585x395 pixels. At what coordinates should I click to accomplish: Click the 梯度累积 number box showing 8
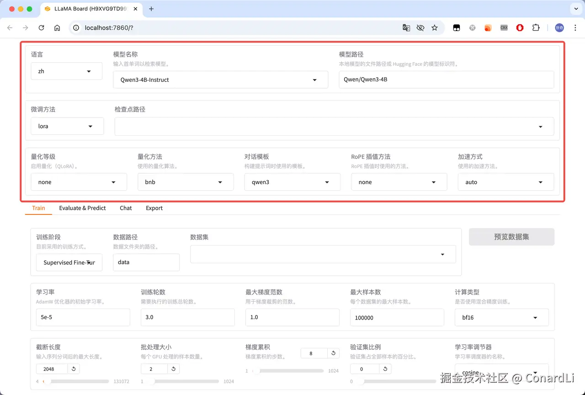(314, 353)
